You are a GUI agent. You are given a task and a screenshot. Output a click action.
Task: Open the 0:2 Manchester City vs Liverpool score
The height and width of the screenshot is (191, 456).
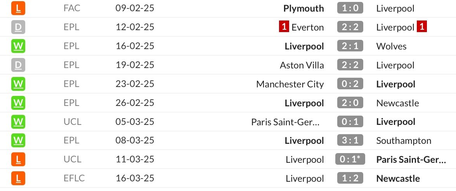coord(350,84)
